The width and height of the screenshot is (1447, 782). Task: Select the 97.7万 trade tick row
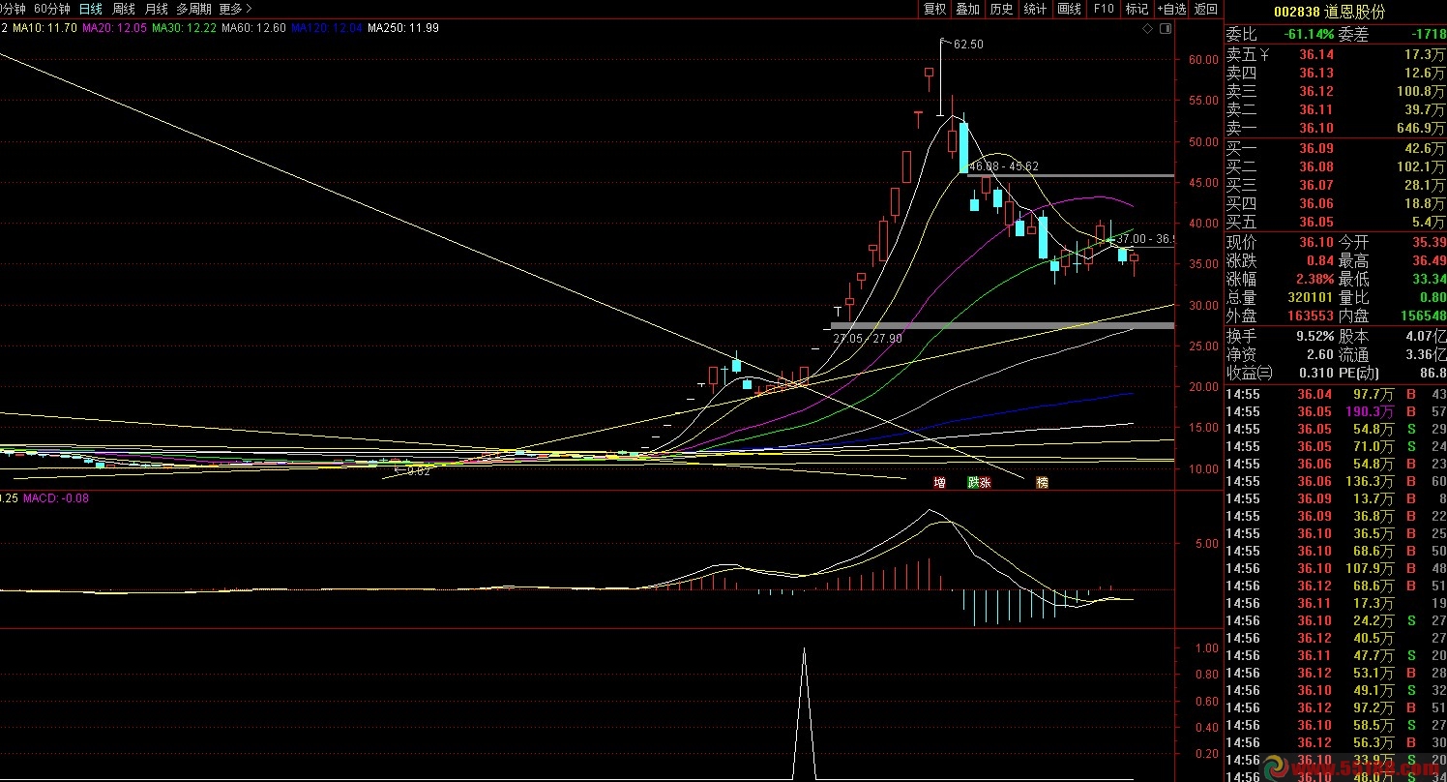1336,395
